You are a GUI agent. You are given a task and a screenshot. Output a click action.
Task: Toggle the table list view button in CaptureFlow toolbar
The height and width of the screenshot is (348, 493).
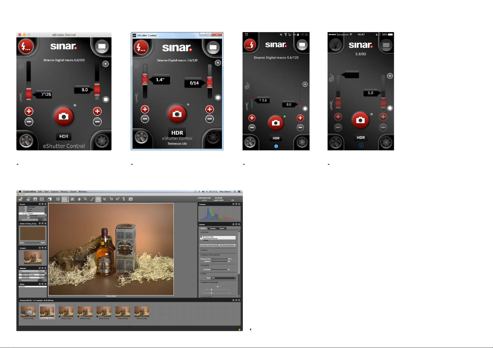click(58, 199)
